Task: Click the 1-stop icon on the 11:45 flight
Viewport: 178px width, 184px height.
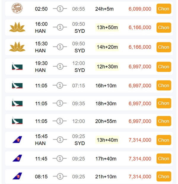Action: pos(60,159)
